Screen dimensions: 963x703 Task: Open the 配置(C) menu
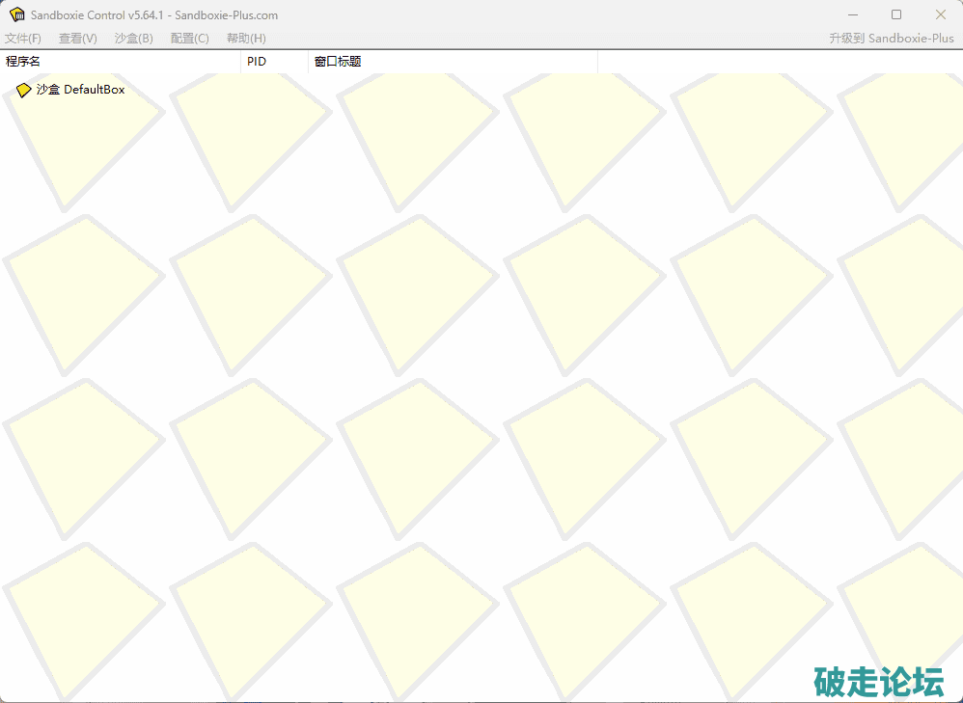coord(189,39)
